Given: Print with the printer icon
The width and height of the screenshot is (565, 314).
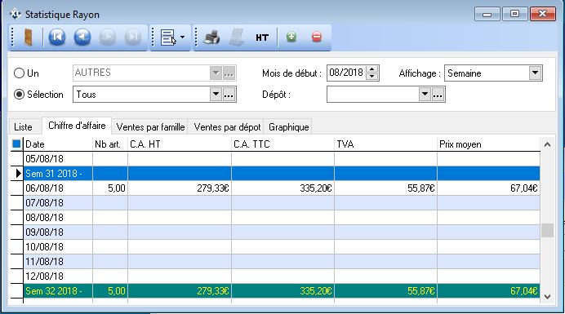Looking at the screenshot, I should (211, 37).
